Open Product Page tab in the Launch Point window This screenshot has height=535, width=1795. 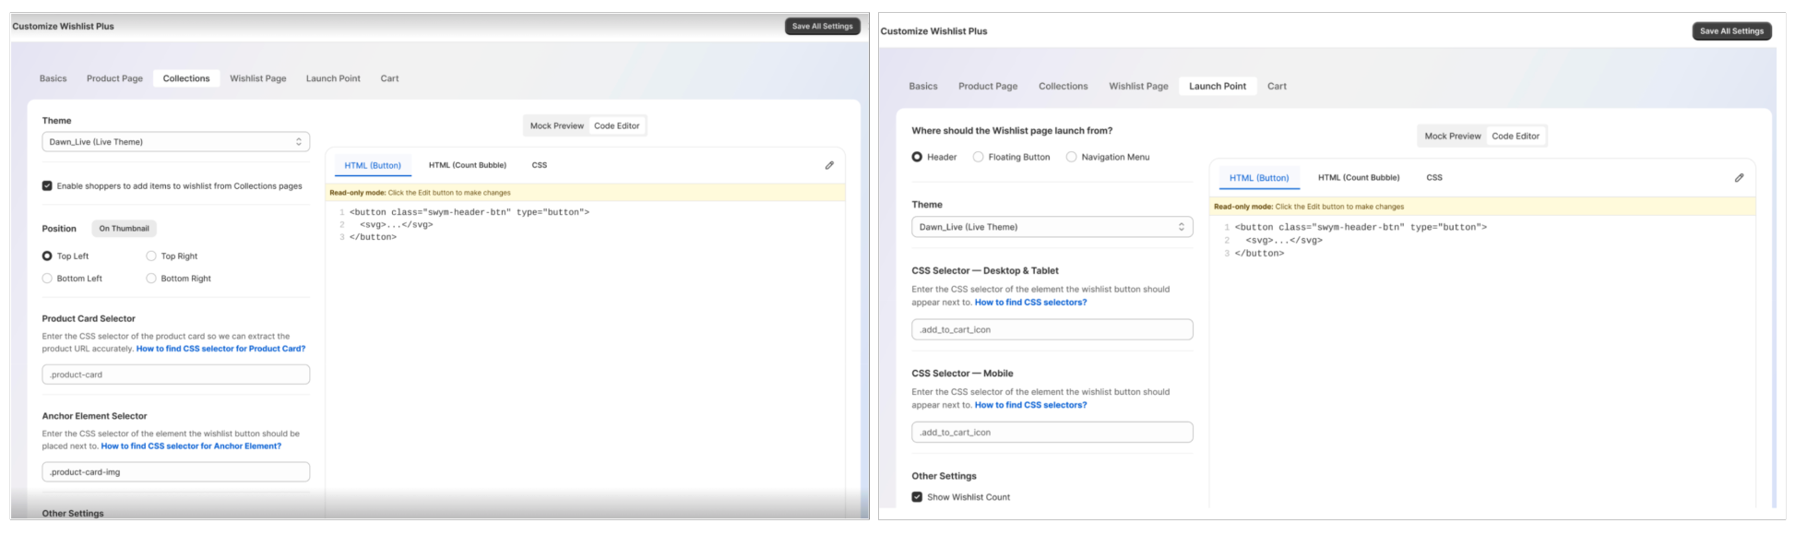click(x=988, y=86)
